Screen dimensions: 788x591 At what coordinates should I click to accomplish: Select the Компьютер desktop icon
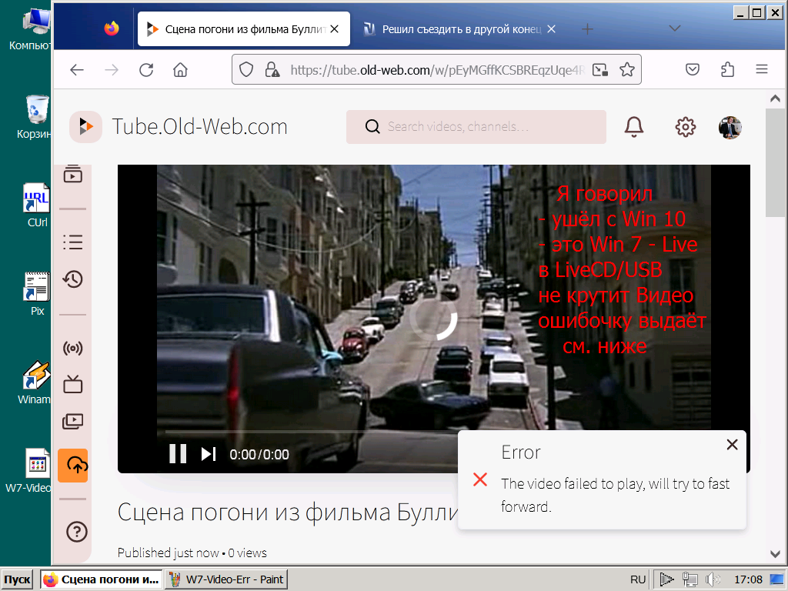(x=30, y=29)
